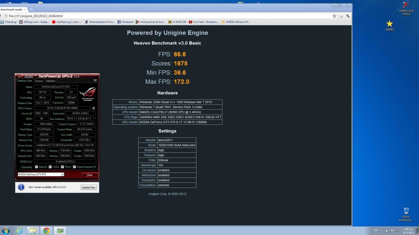Click the signal bars extension icon in Chrome
Image resolution: width=419 pixels, height=235 pixels.
(x=341, y=16)
